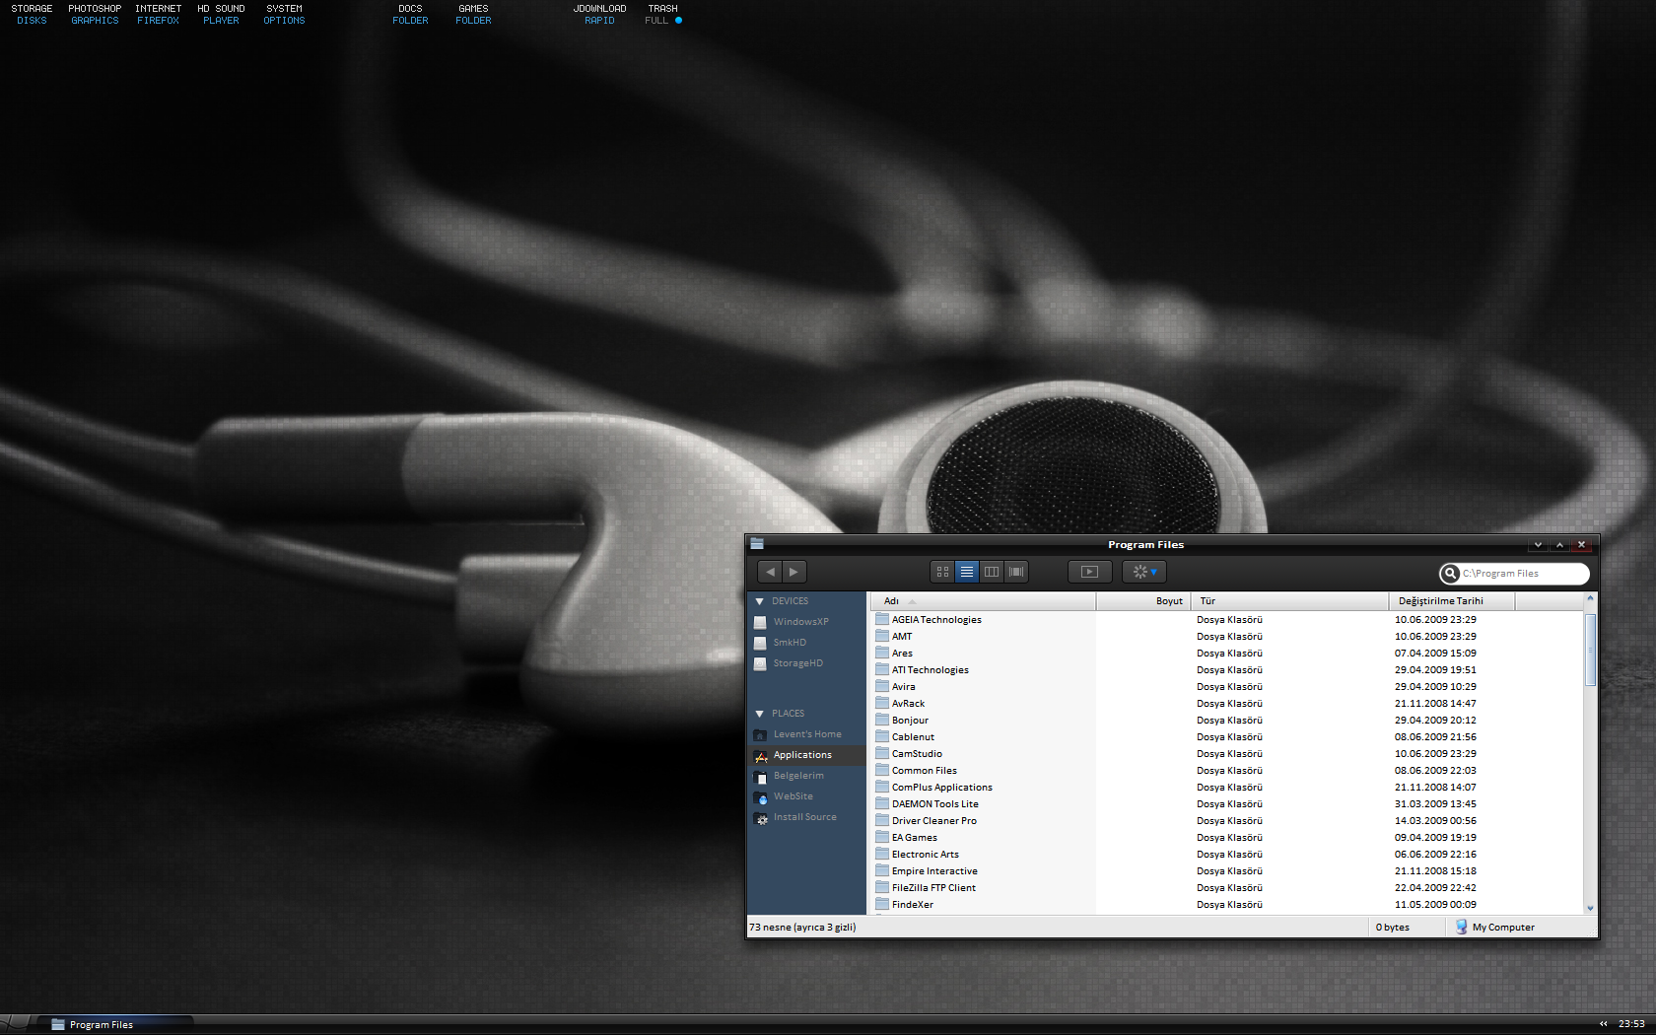Collapse the PLACES section
1656x1035 pixels.
coord(759,714)
